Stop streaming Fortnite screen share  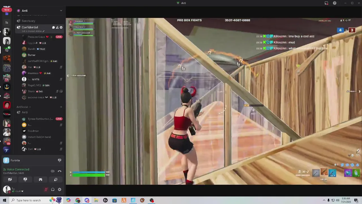click(x=59, y=160)
